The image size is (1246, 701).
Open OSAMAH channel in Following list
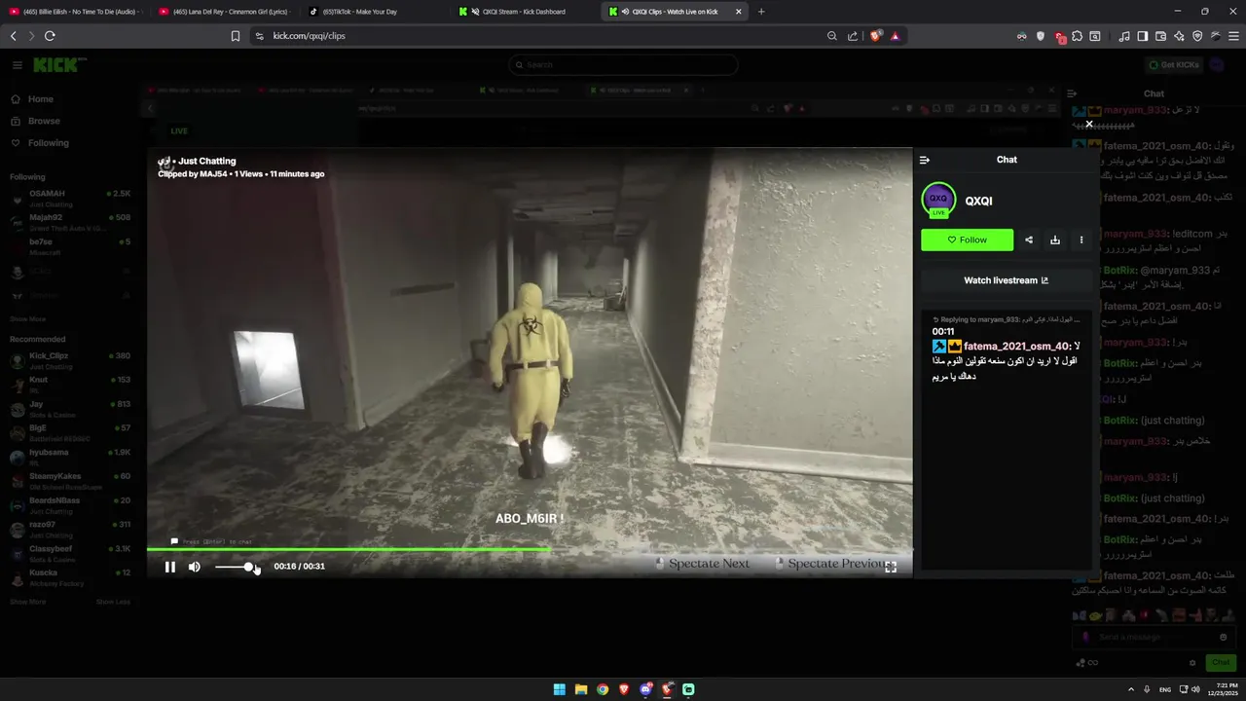[x=70, y=199]
